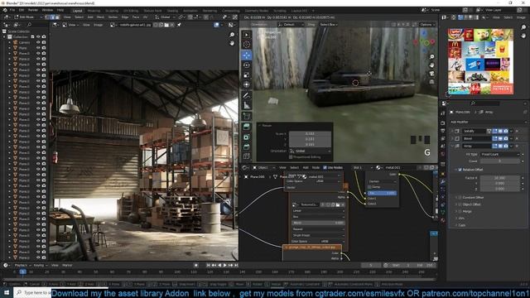The image size is (530, 298).
Task: Select the Extrude Region tool
Action: point(247,127)
